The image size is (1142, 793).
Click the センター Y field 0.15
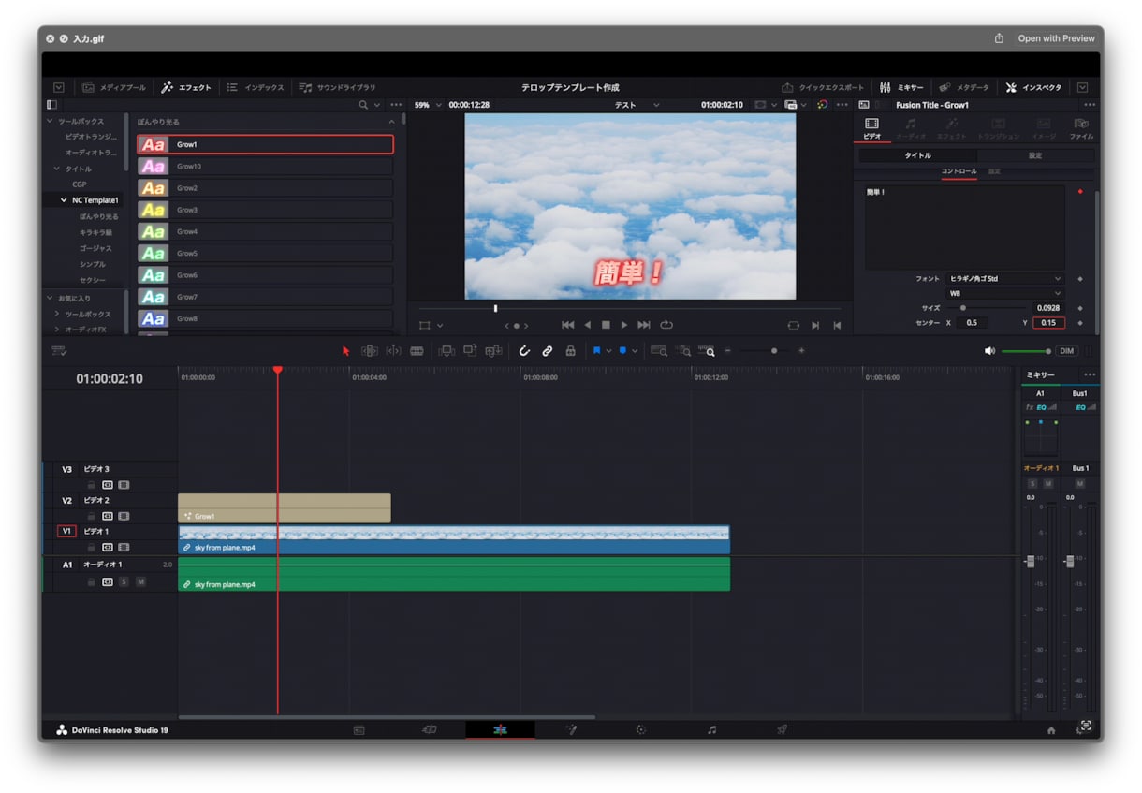(1048, 323)
